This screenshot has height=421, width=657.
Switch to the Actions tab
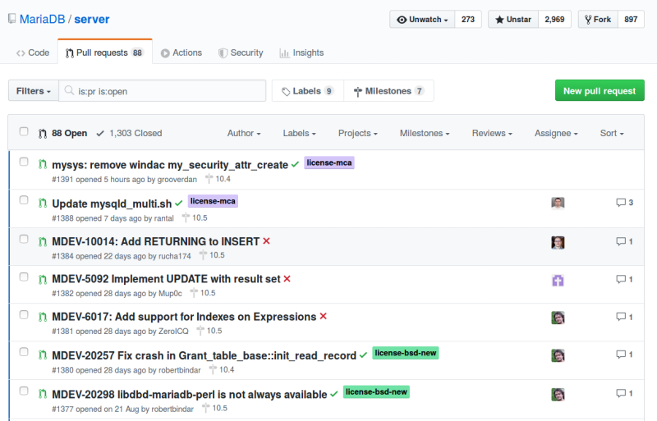pyautogui.click(x=181, y=53)
